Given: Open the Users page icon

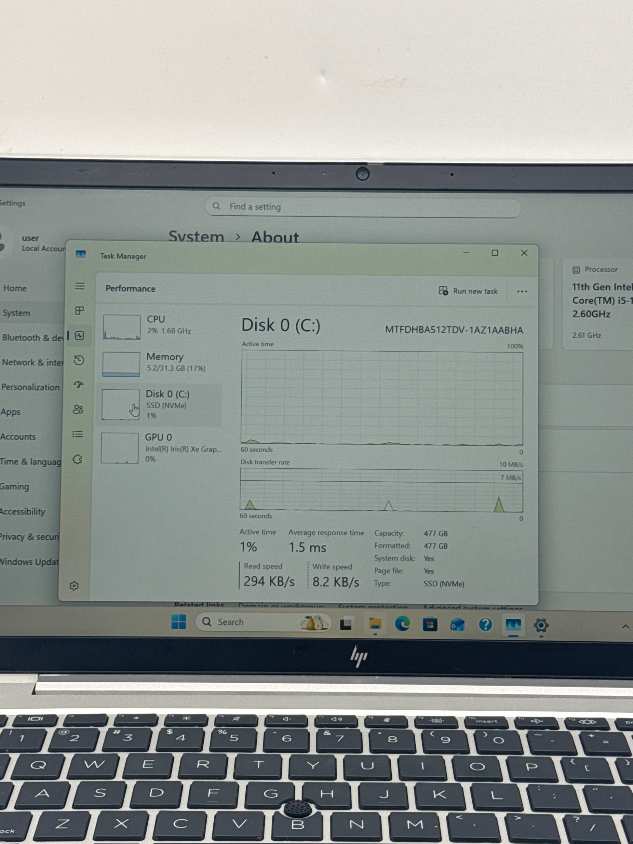Looking at the screenshot, I should pyautogui.click(x=78, y=409).
